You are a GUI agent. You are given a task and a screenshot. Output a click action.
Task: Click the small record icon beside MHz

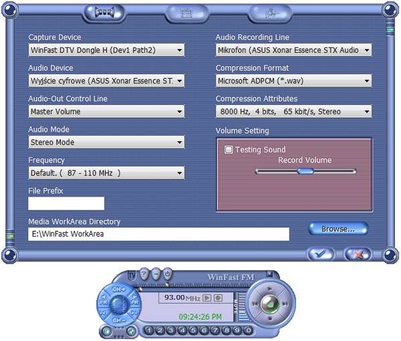[x=218, y=298]
